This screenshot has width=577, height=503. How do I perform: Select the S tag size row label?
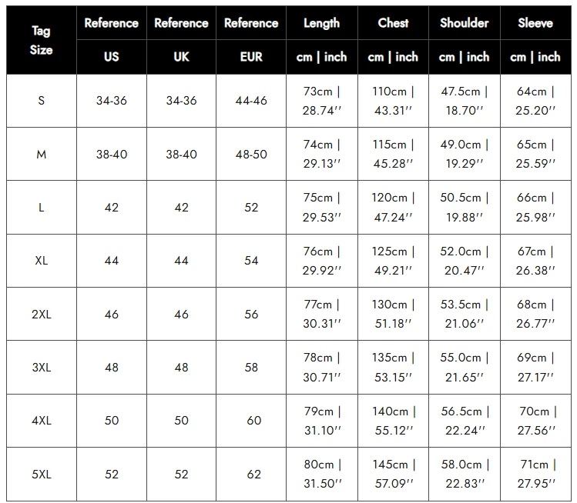click(42, 101)
